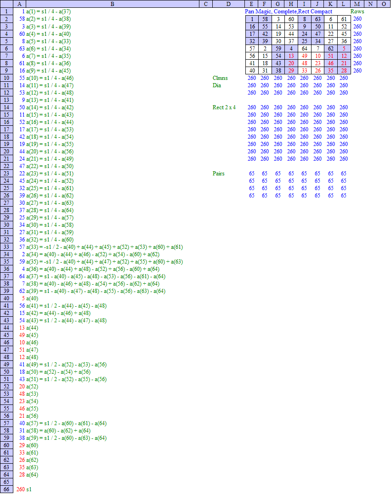Select formula a(9) = s1 / 4 - a(45)
Screen dimensions: 391x494
pos(49,71)
